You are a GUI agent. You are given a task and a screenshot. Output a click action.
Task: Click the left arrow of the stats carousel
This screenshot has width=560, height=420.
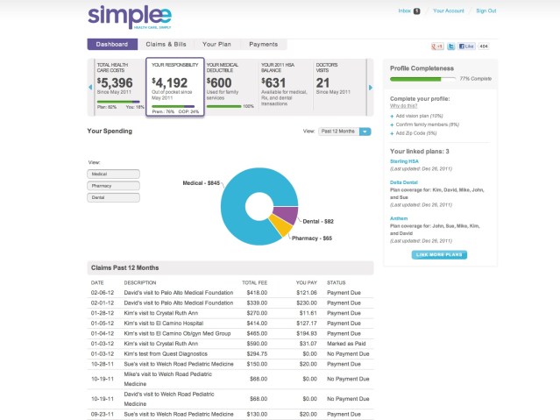click(90, 87)
